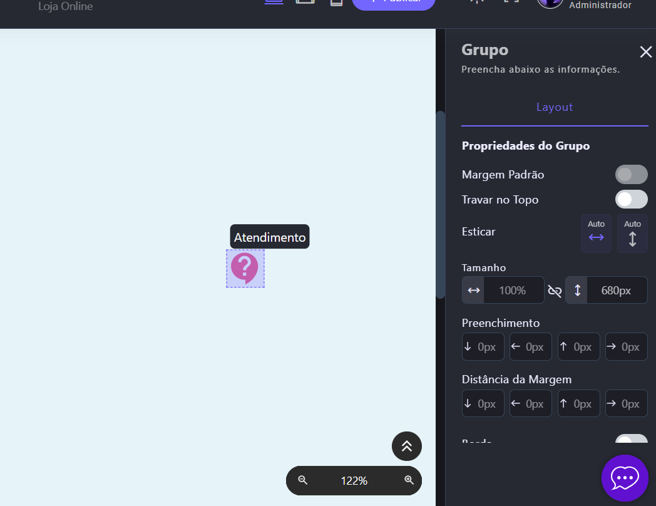Open the chat support bubble
Image resolution: width=656 pixels, height=506 pixels.
(624, 478)
